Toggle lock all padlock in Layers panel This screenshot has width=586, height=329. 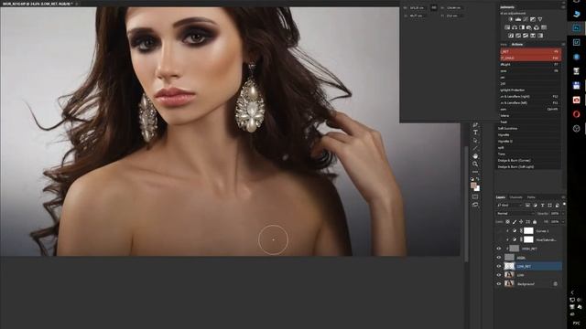point(535,221)
